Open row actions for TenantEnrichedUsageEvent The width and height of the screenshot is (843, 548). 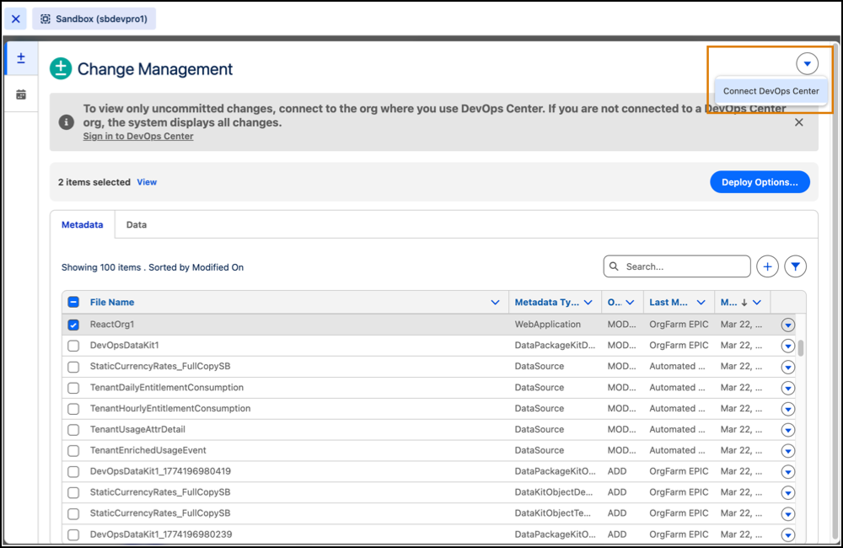(x=787, y=451)
